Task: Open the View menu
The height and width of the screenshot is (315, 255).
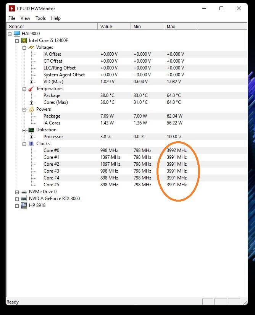Action: (25, 18)
